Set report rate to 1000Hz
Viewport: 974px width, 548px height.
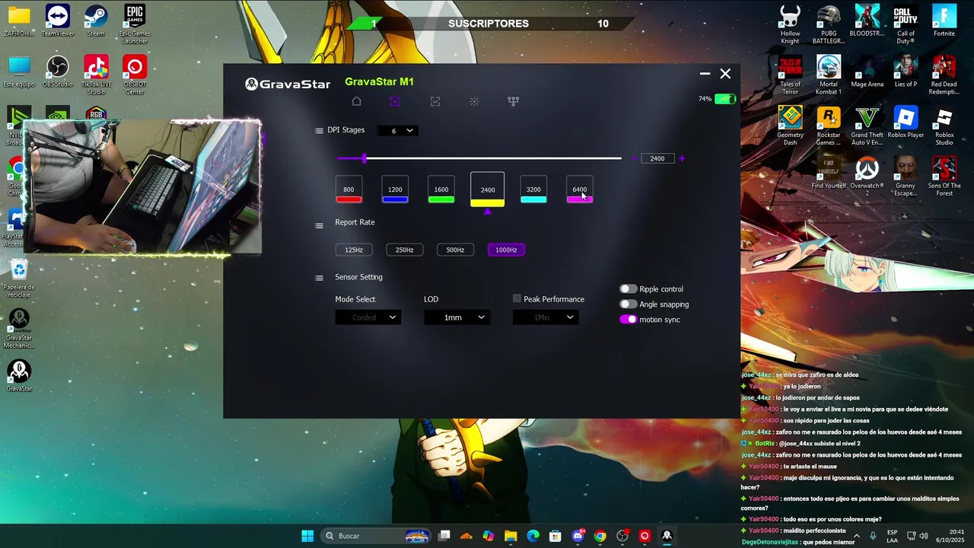coord(506,250)
